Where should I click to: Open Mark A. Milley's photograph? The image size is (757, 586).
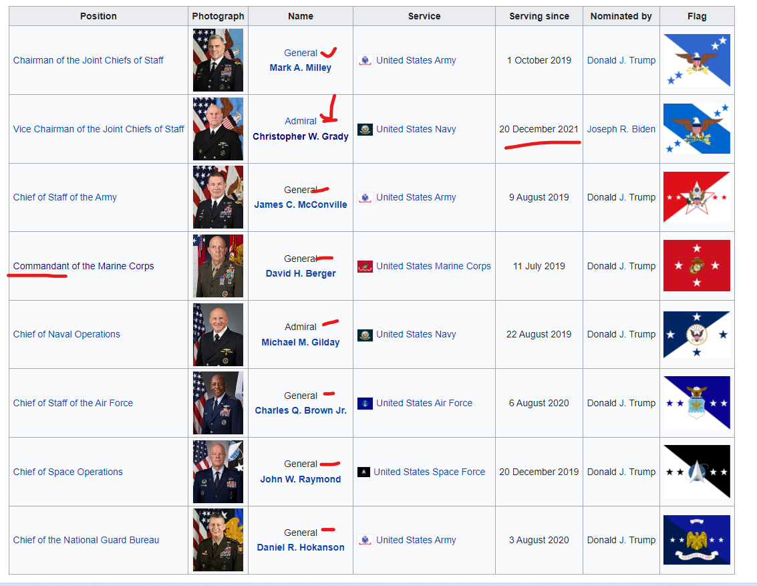click(x=218, y=60)
